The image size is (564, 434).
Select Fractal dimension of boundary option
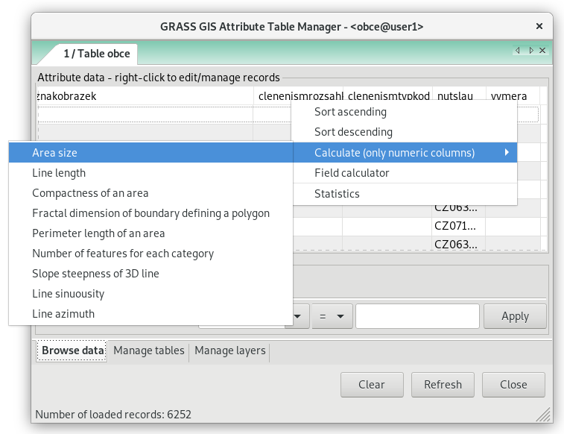[150, 213]
